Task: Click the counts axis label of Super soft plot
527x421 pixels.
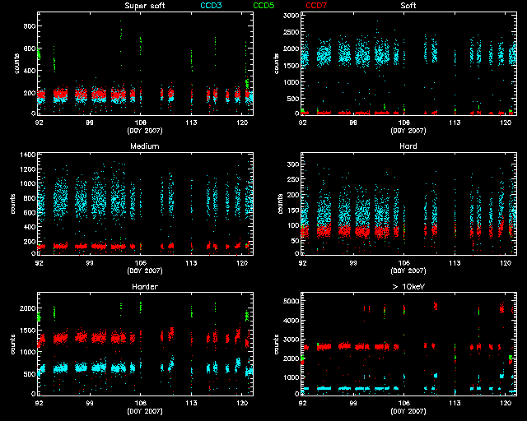Action: (x=16, y=63)
